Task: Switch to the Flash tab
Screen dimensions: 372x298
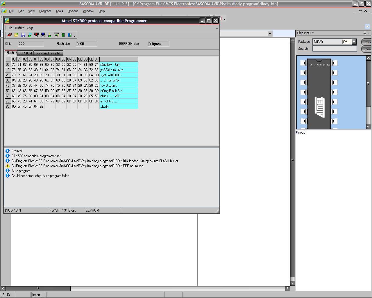Action: point(10,53)
